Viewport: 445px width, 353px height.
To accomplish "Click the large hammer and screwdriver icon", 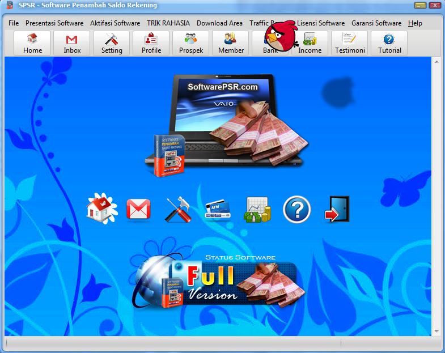I will pos(178,210).
